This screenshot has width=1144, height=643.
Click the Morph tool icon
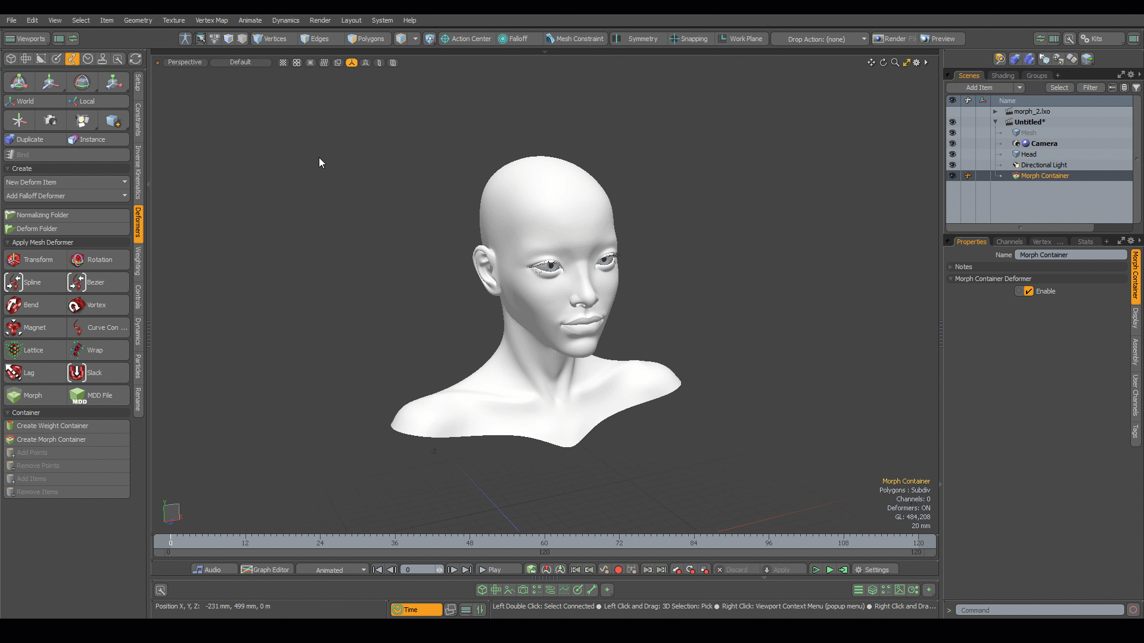pyautogui.click(x=14, y=396)
